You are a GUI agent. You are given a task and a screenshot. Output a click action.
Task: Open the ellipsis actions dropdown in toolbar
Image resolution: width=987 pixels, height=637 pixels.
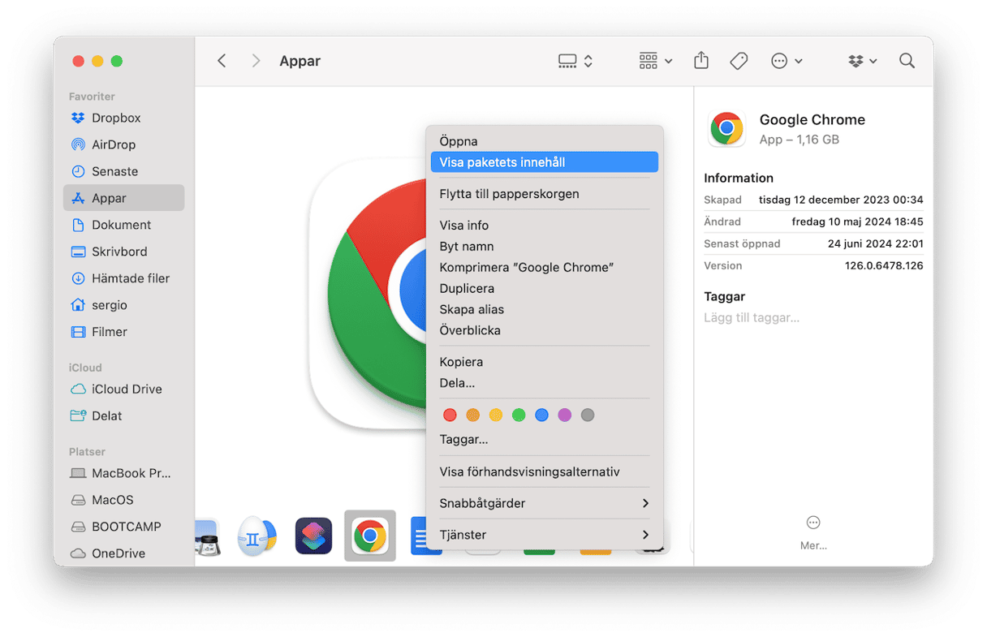[787, 61]
